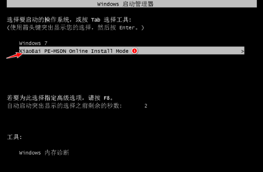Image resolution: width=263 pixels, height=172 pixels.
Task: Click the red number 1 badge
Action: pyautogui.click(x=134, y=51)
